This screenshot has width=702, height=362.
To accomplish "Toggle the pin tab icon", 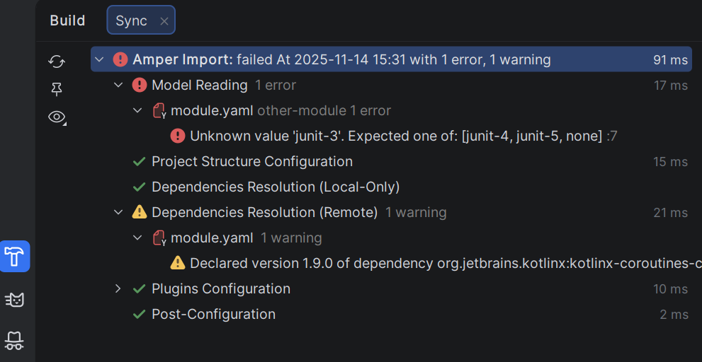I will point(57,89).
